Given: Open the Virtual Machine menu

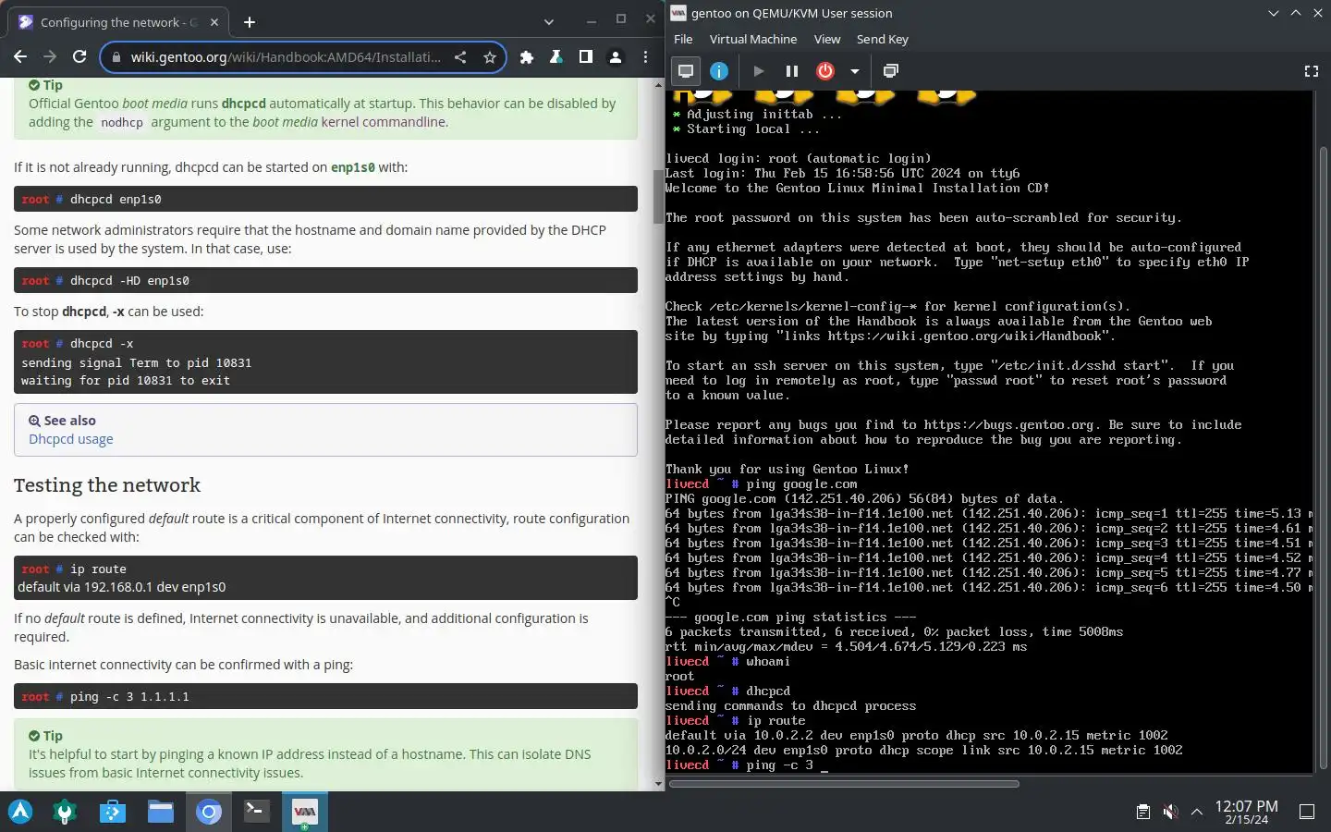Looking at the screenshot, I should [x=753, y=39].
